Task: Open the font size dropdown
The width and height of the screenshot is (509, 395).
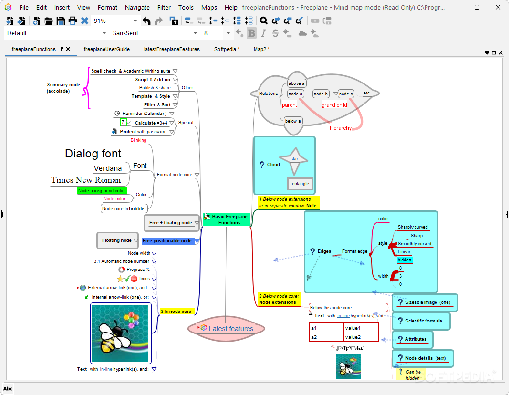Action: (x=228, y=33)
